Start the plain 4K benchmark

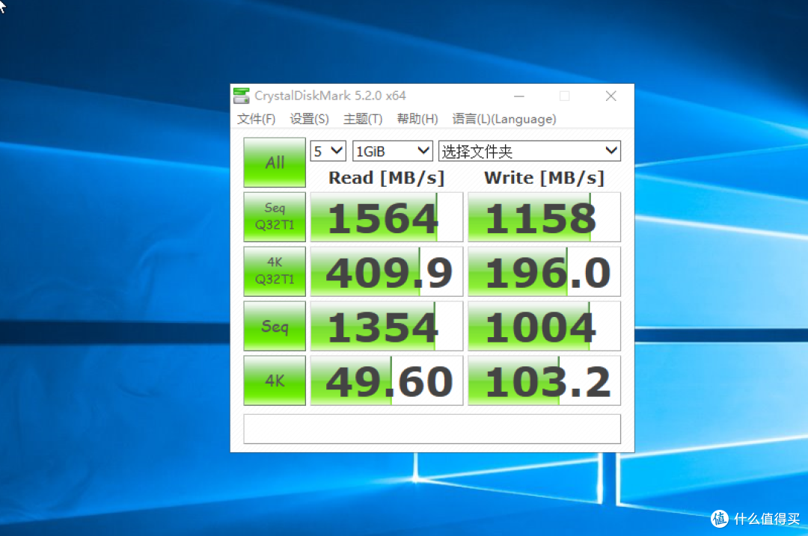(x=275, y=381)
